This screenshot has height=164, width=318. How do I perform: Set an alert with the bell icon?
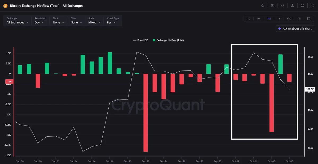(282, 5)
